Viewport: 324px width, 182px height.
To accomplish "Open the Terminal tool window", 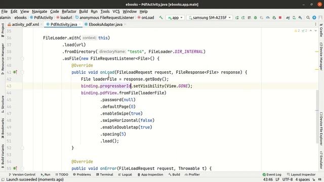I will (x=105, y=174).
